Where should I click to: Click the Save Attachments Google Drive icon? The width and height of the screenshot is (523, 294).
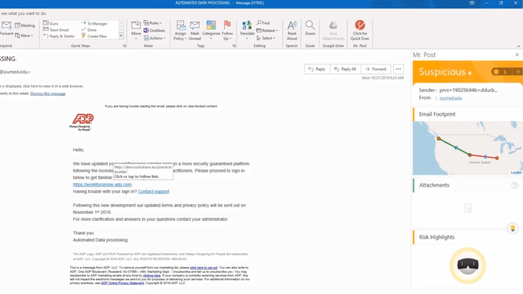pyautogui.click(x=333, y=25)
